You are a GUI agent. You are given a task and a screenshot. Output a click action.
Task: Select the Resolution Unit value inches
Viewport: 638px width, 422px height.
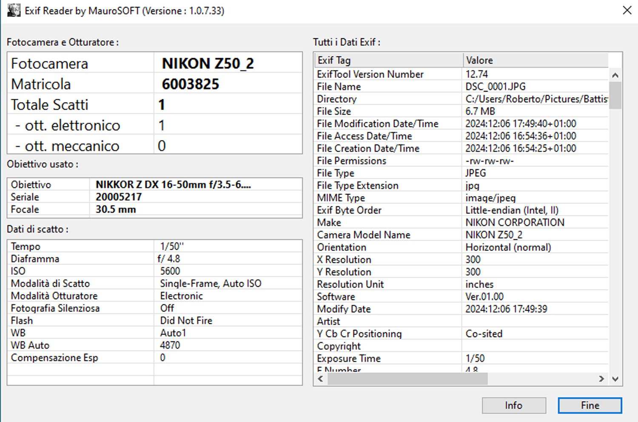point(479,284)
